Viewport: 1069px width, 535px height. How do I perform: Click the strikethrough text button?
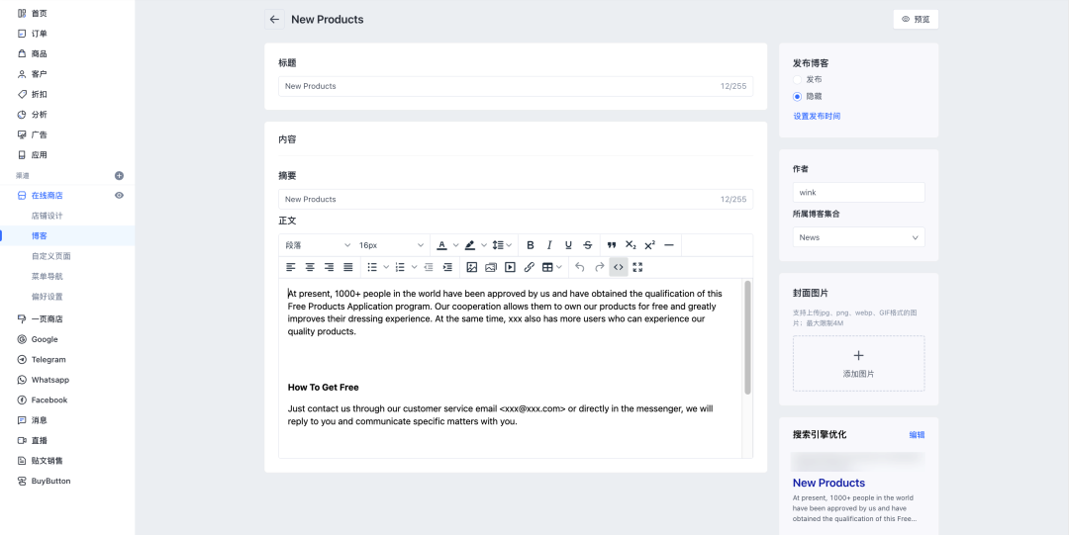[x=588, y=245]
